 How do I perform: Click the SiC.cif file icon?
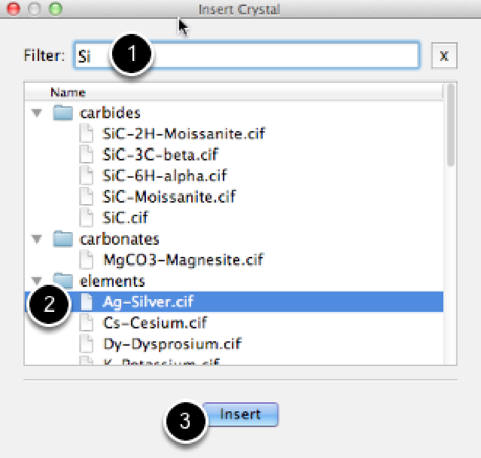pos(89,218)
